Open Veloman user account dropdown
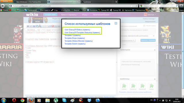This screenshot has height=103, width=184. [x=150, y=15]
